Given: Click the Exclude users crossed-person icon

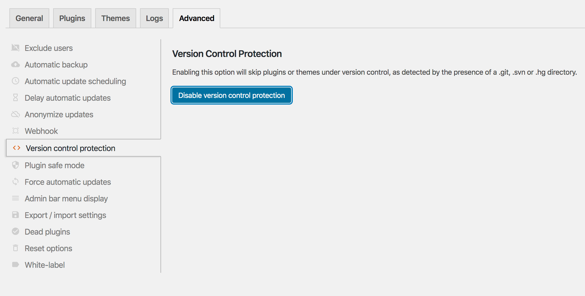Looking at the screenshot, I should coord(15,48).
